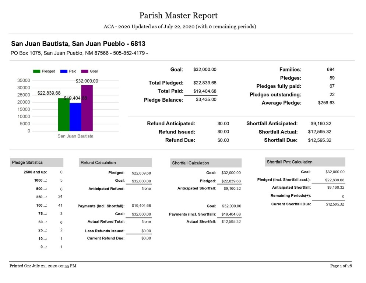366x283 pixels.
Task: Click the San Juan Bautista chart axis label
Action: click(75, 136)
